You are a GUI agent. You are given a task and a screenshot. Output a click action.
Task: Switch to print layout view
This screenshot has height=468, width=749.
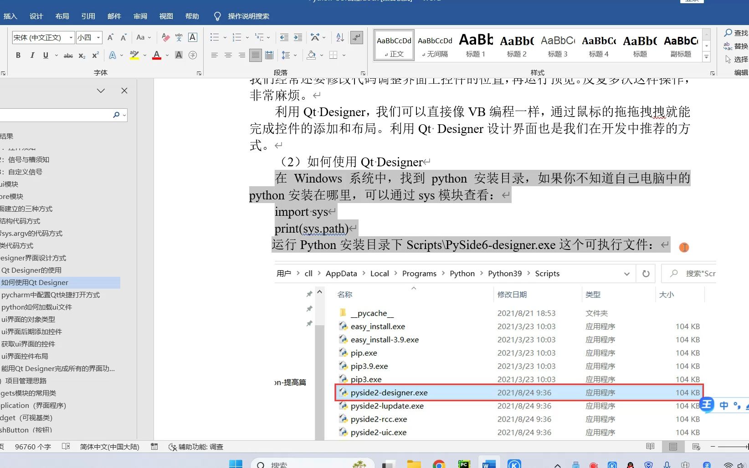coord(673,447)
